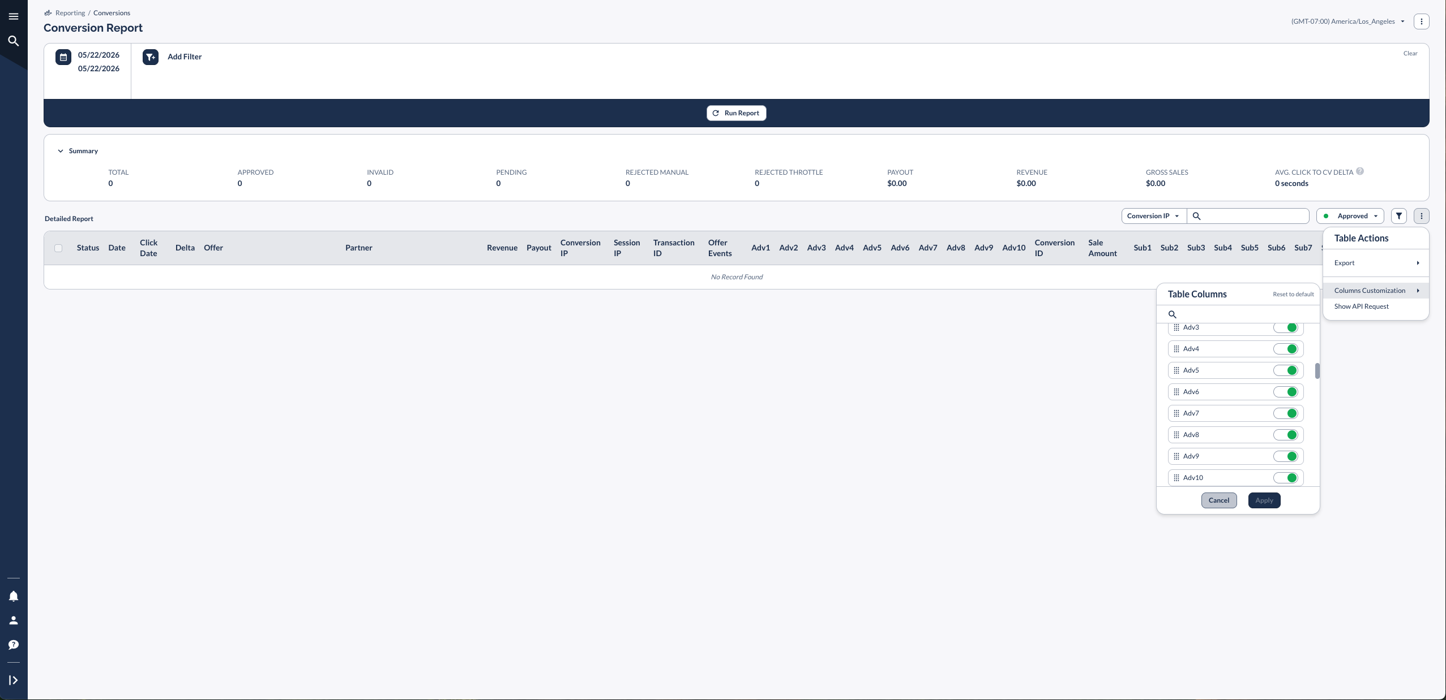Screen dimensions: 1446x700
Task: Turn off the Adv9 column toggle
Action: pos(1285,456)
